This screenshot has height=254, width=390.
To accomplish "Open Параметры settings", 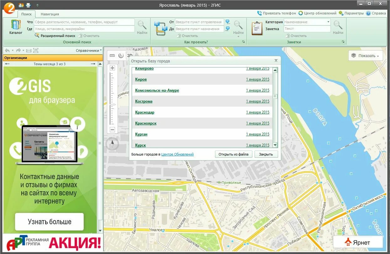I will coord(351,13).
